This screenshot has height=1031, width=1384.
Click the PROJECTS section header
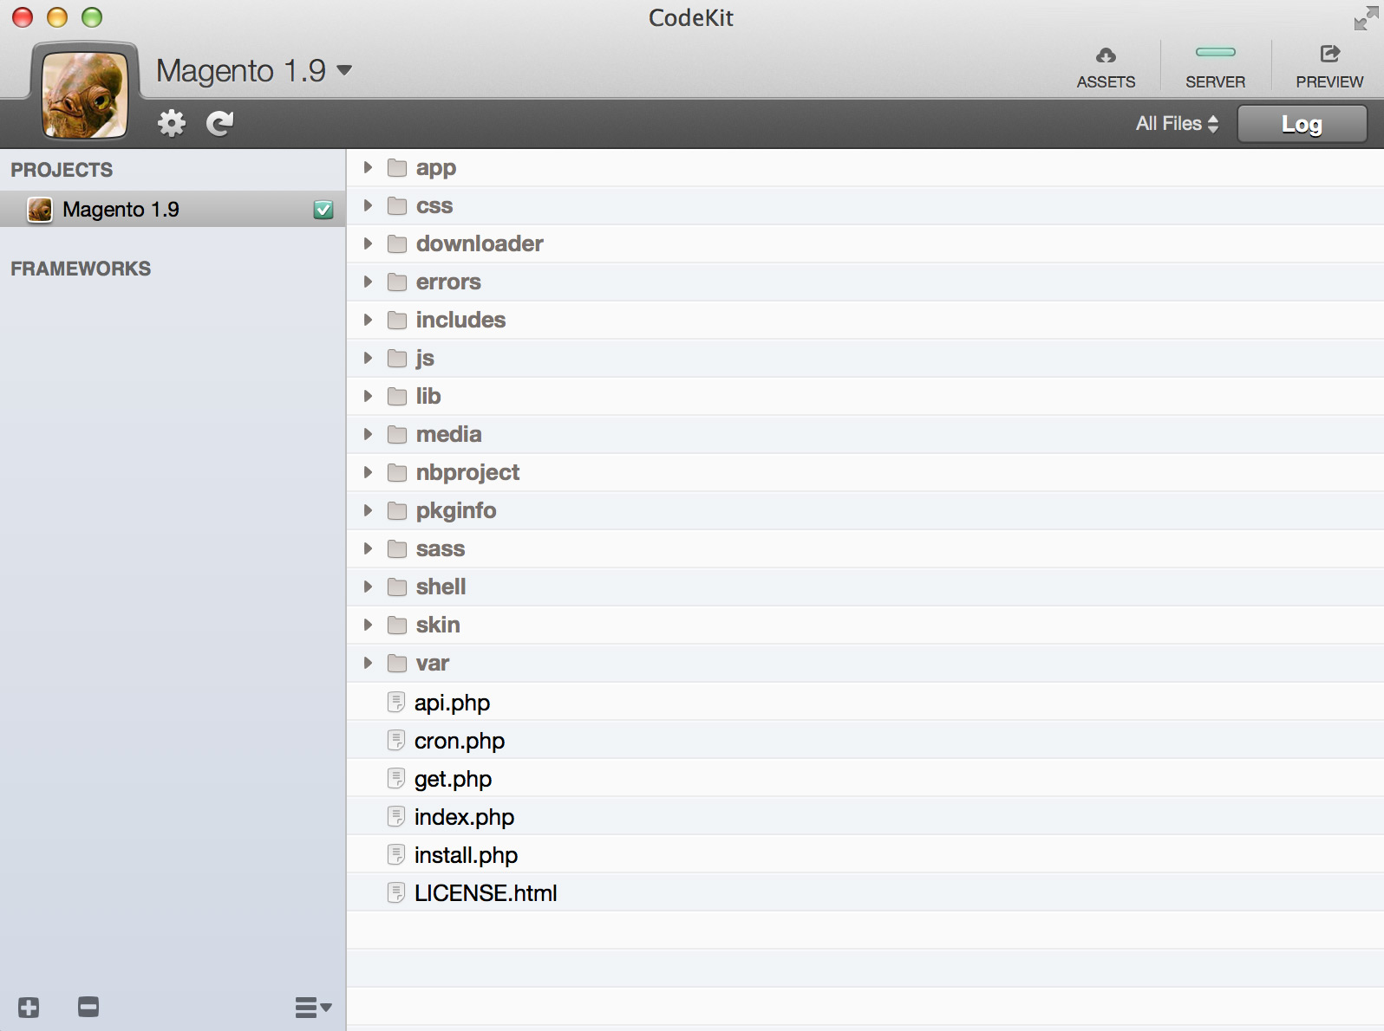coord(62,170)
